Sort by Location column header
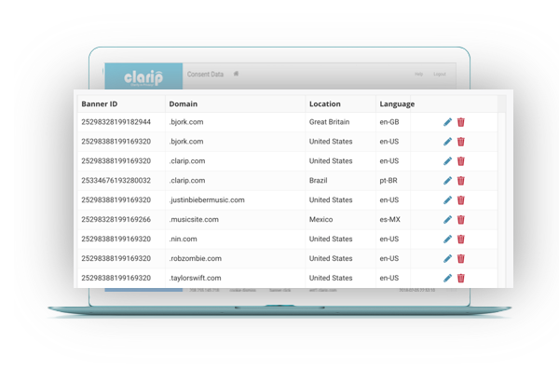 point(325,103)
